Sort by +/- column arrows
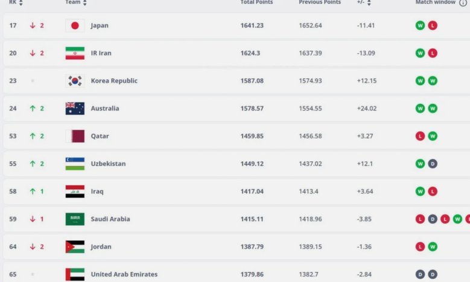 point(369,2)
